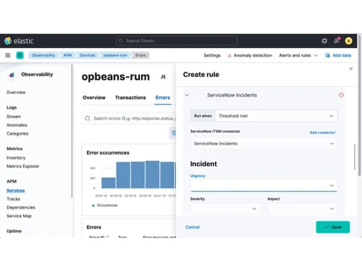
Task: Click the magnifier icon in Search Elastic
Action: pyautogui.click(x=121, y=41)
